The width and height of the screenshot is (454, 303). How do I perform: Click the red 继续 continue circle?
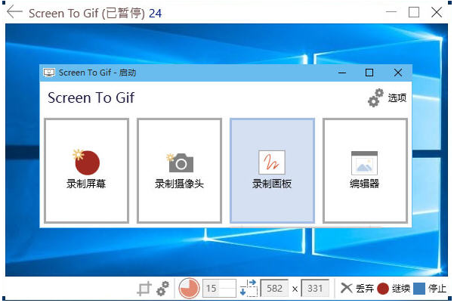[x=383, y=289]
